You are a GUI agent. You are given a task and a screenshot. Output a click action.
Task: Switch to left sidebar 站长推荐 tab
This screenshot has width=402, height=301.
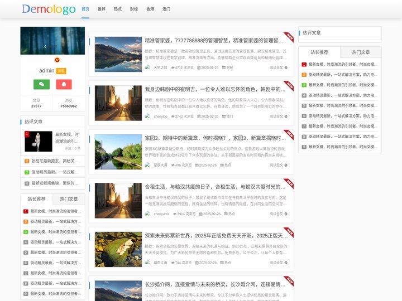pos(36,199)
